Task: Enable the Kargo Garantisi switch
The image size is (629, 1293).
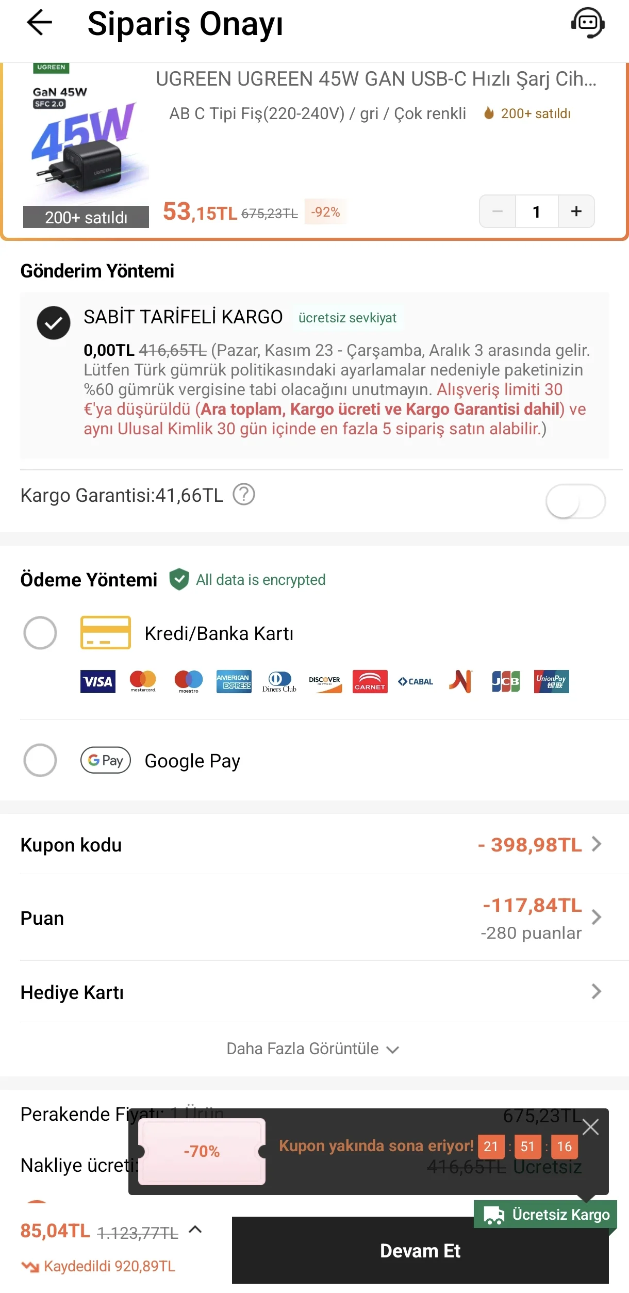Action: [575, 501]
